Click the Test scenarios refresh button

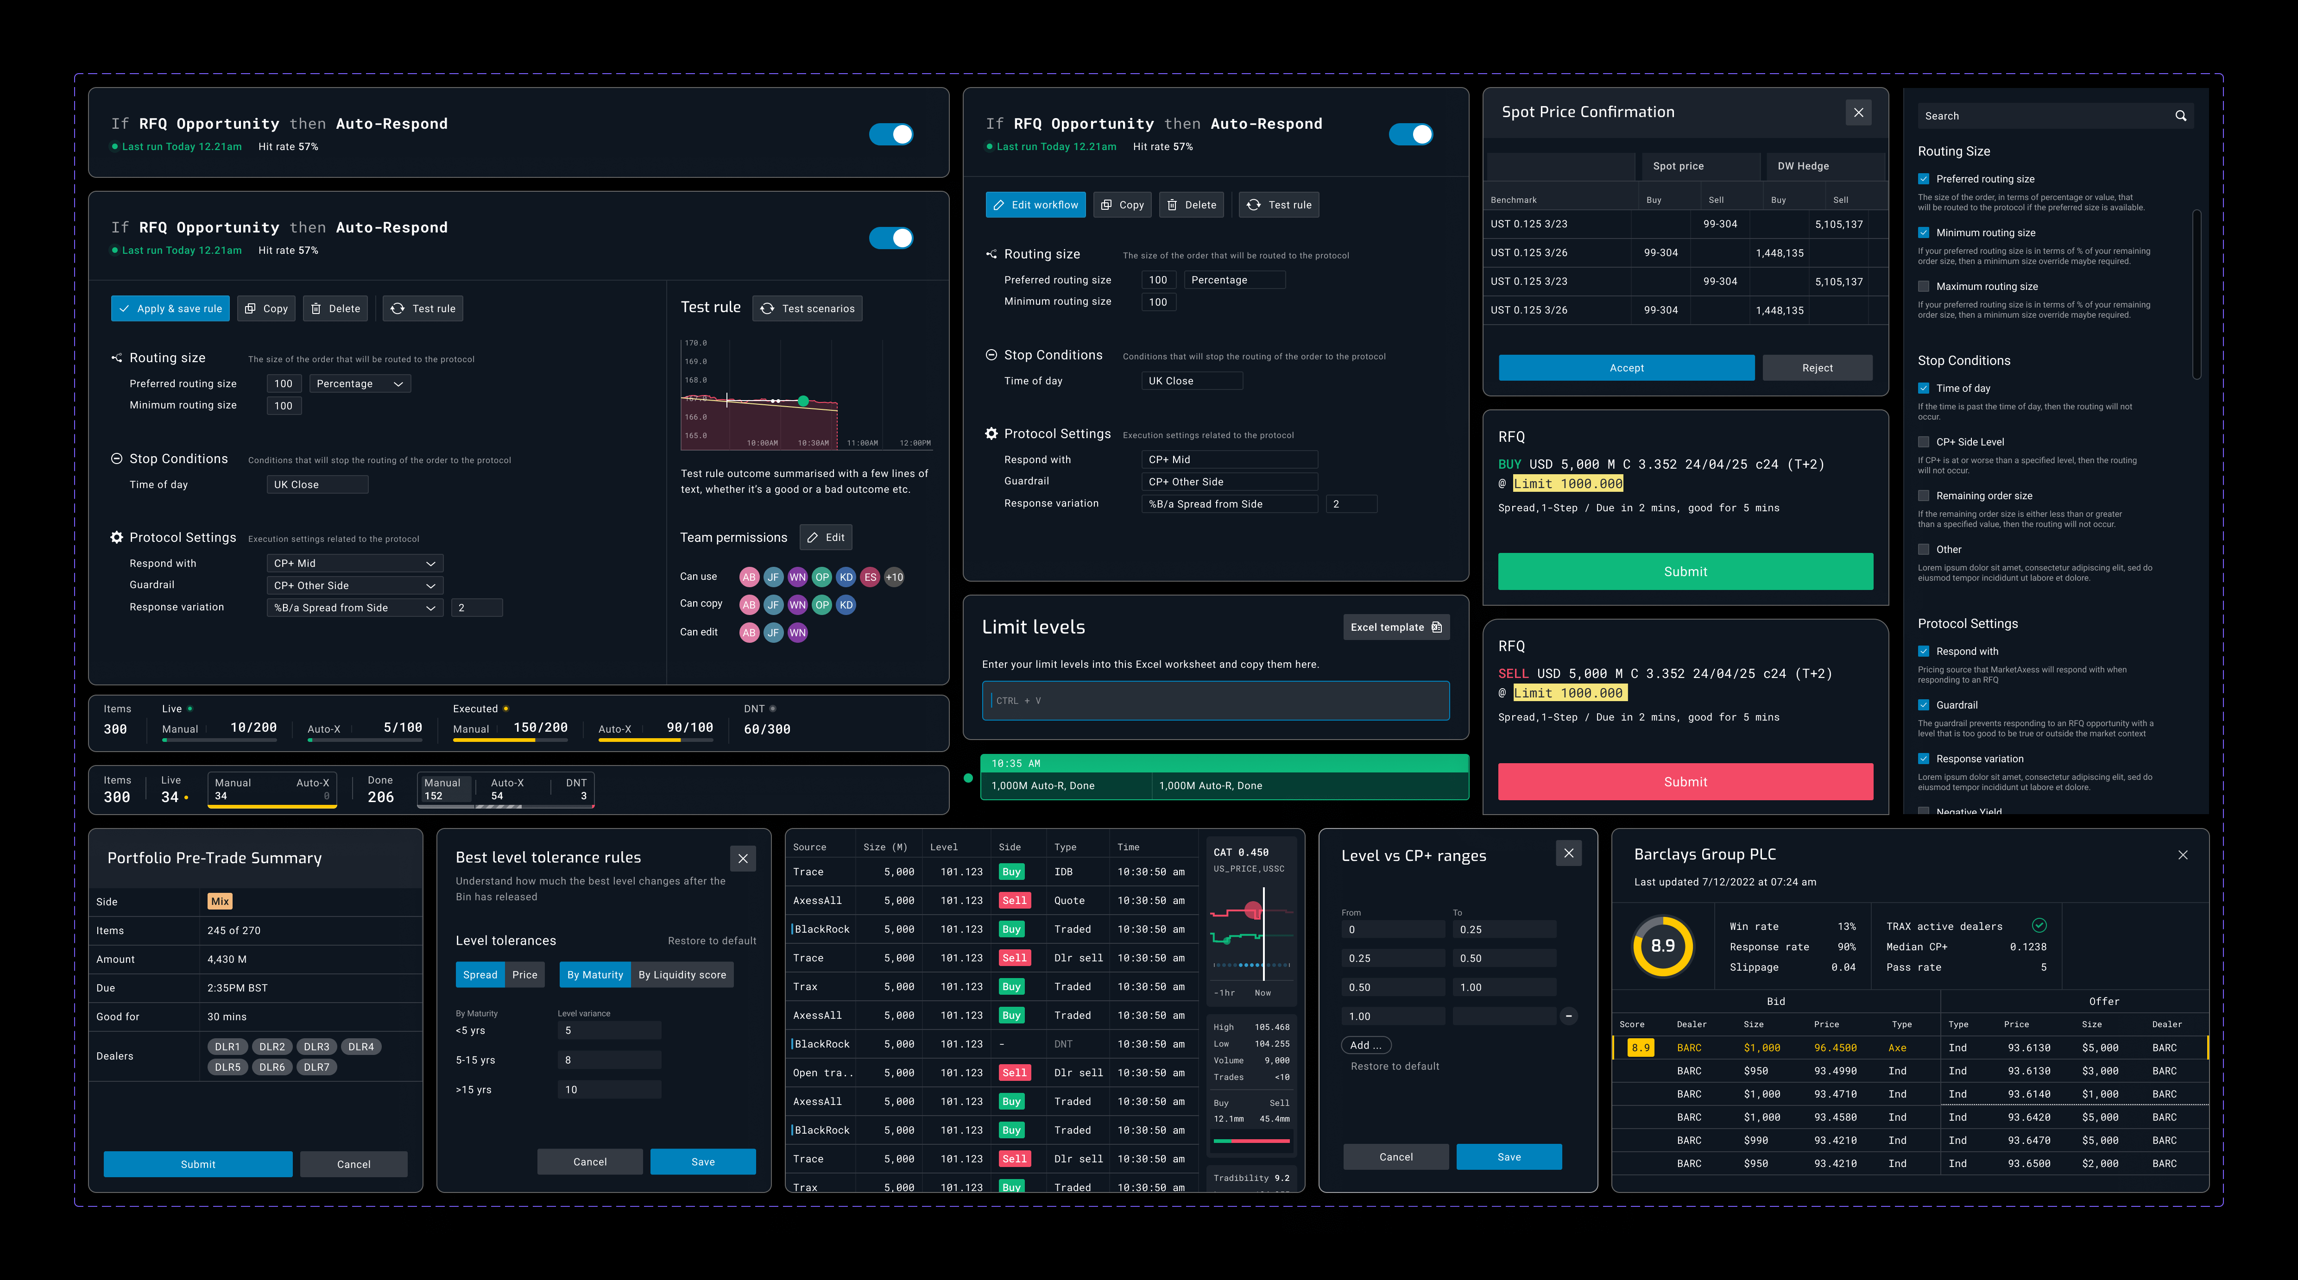(808, 308)
